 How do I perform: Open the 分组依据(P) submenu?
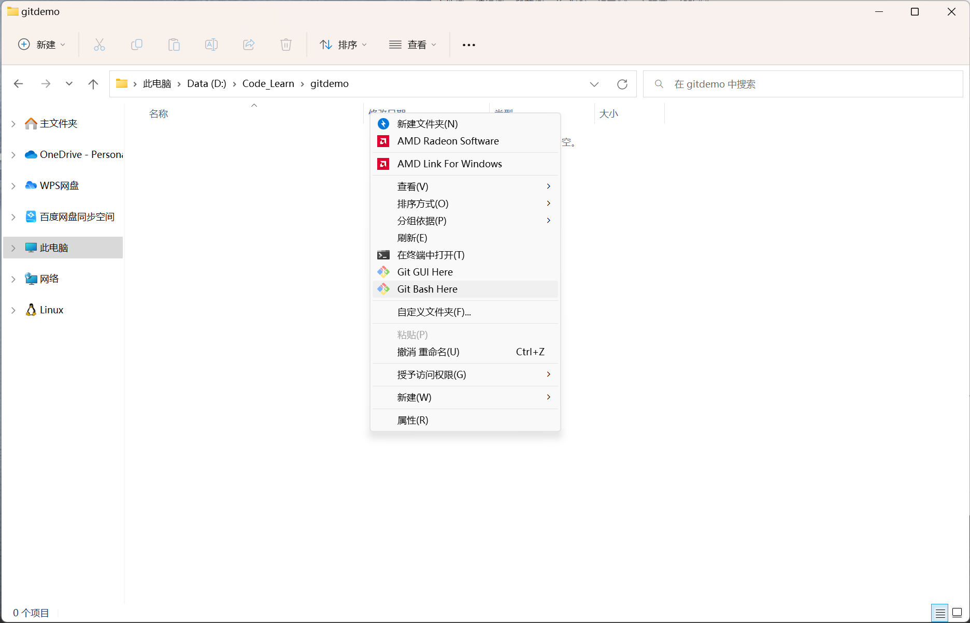[x=465, y=221]
